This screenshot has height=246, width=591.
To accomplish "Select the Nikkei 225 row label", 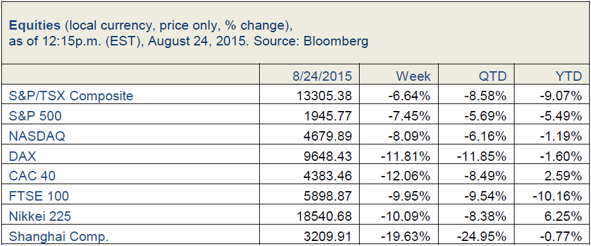I will click(40, 216).
